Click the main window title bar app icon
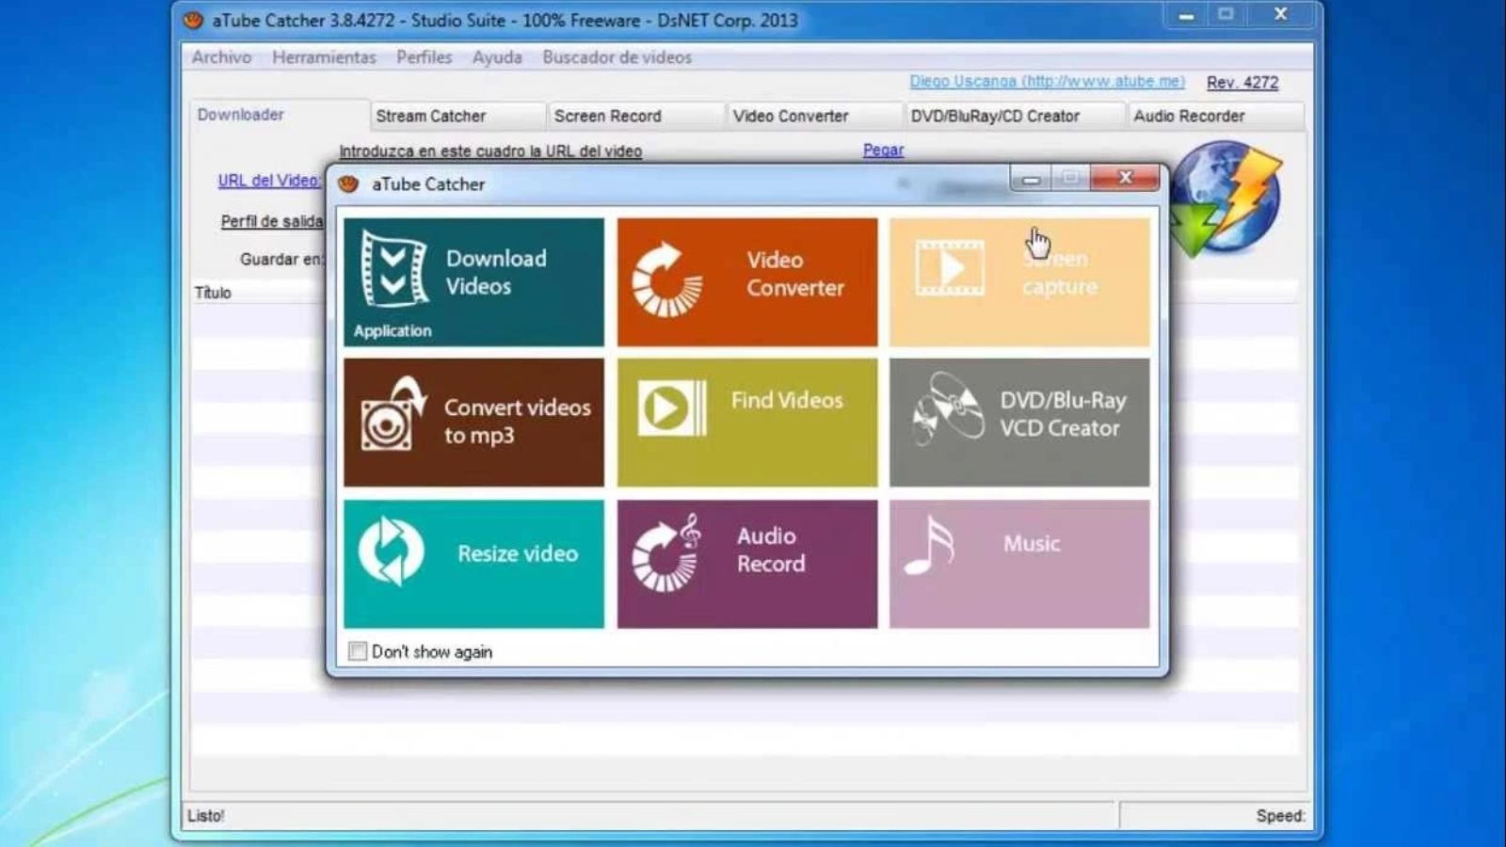This screenshot has height=847, width=1506. [193, 20]
